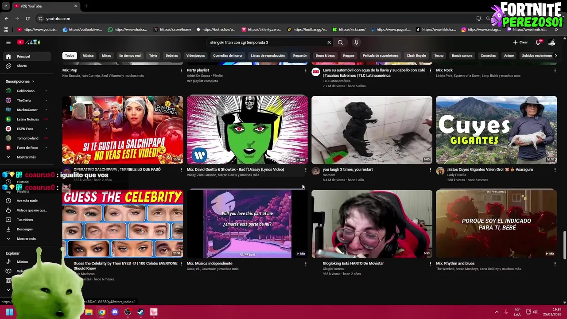
Task: Open options for Glogloking Movistar video
Action: [430, 264]
